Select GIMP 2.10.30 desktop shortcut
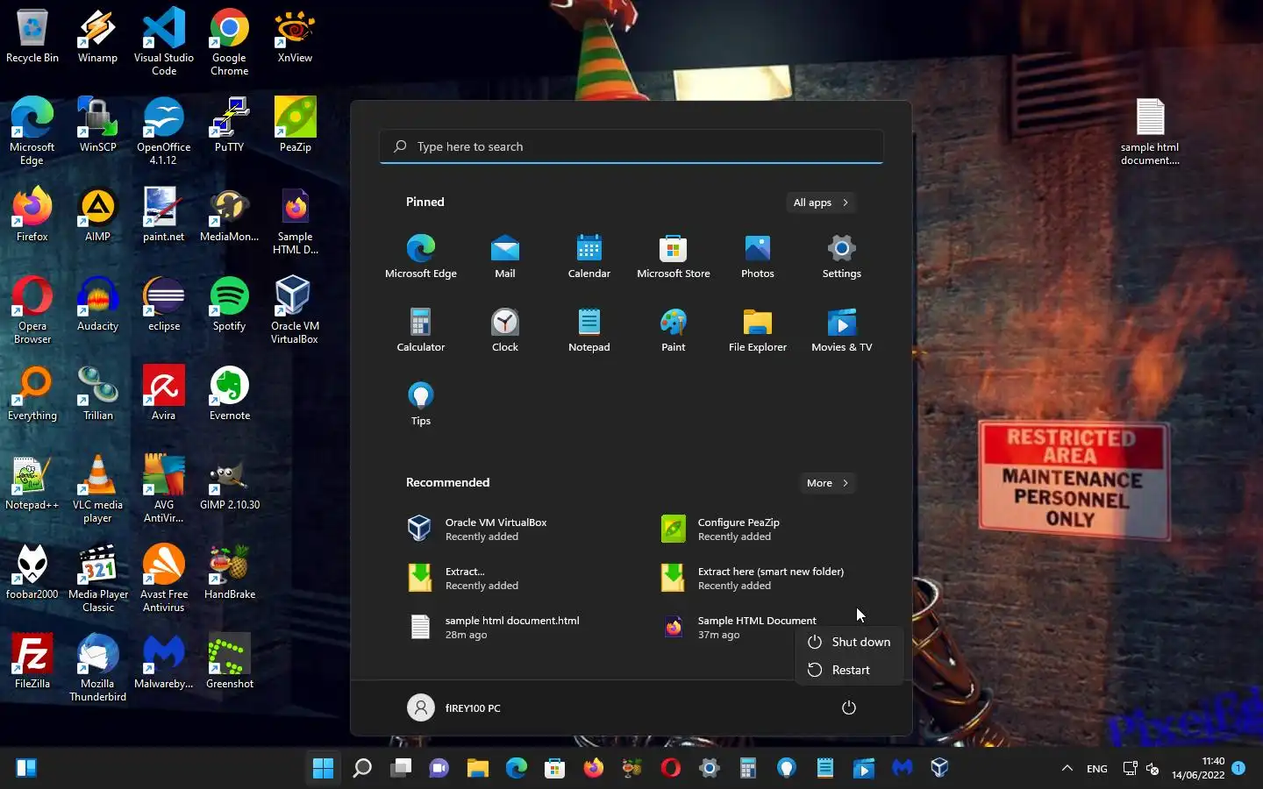 pos(230,483)
